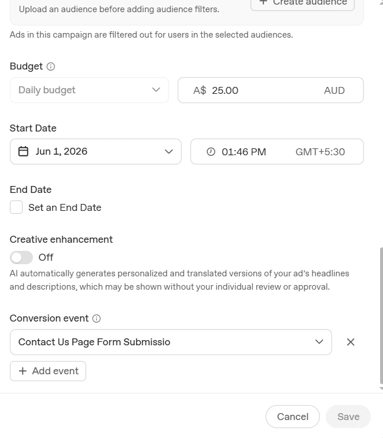Image resolution: width=383 pixels, height=438 pixels.
Task: Click the AUD currency label
Action: (334, 90)
